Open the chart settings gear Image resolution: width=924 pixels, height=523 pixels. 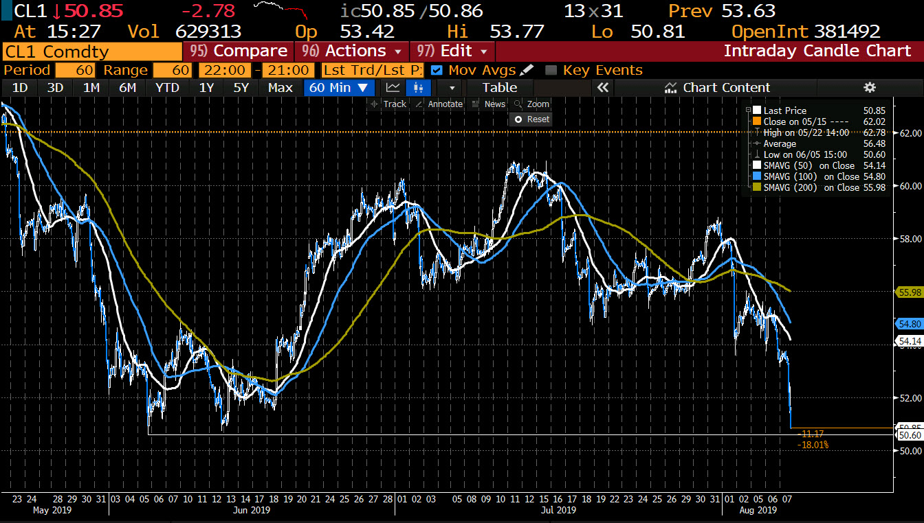point(870,87)
